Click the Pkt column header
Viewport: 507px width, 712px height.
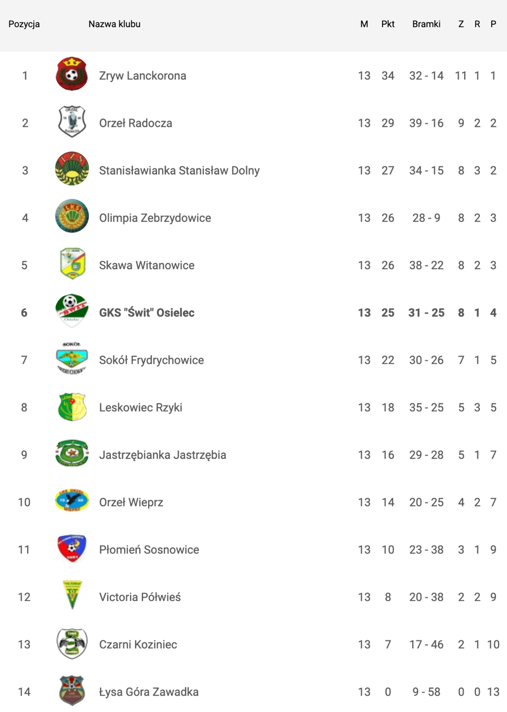click(388, 24)
